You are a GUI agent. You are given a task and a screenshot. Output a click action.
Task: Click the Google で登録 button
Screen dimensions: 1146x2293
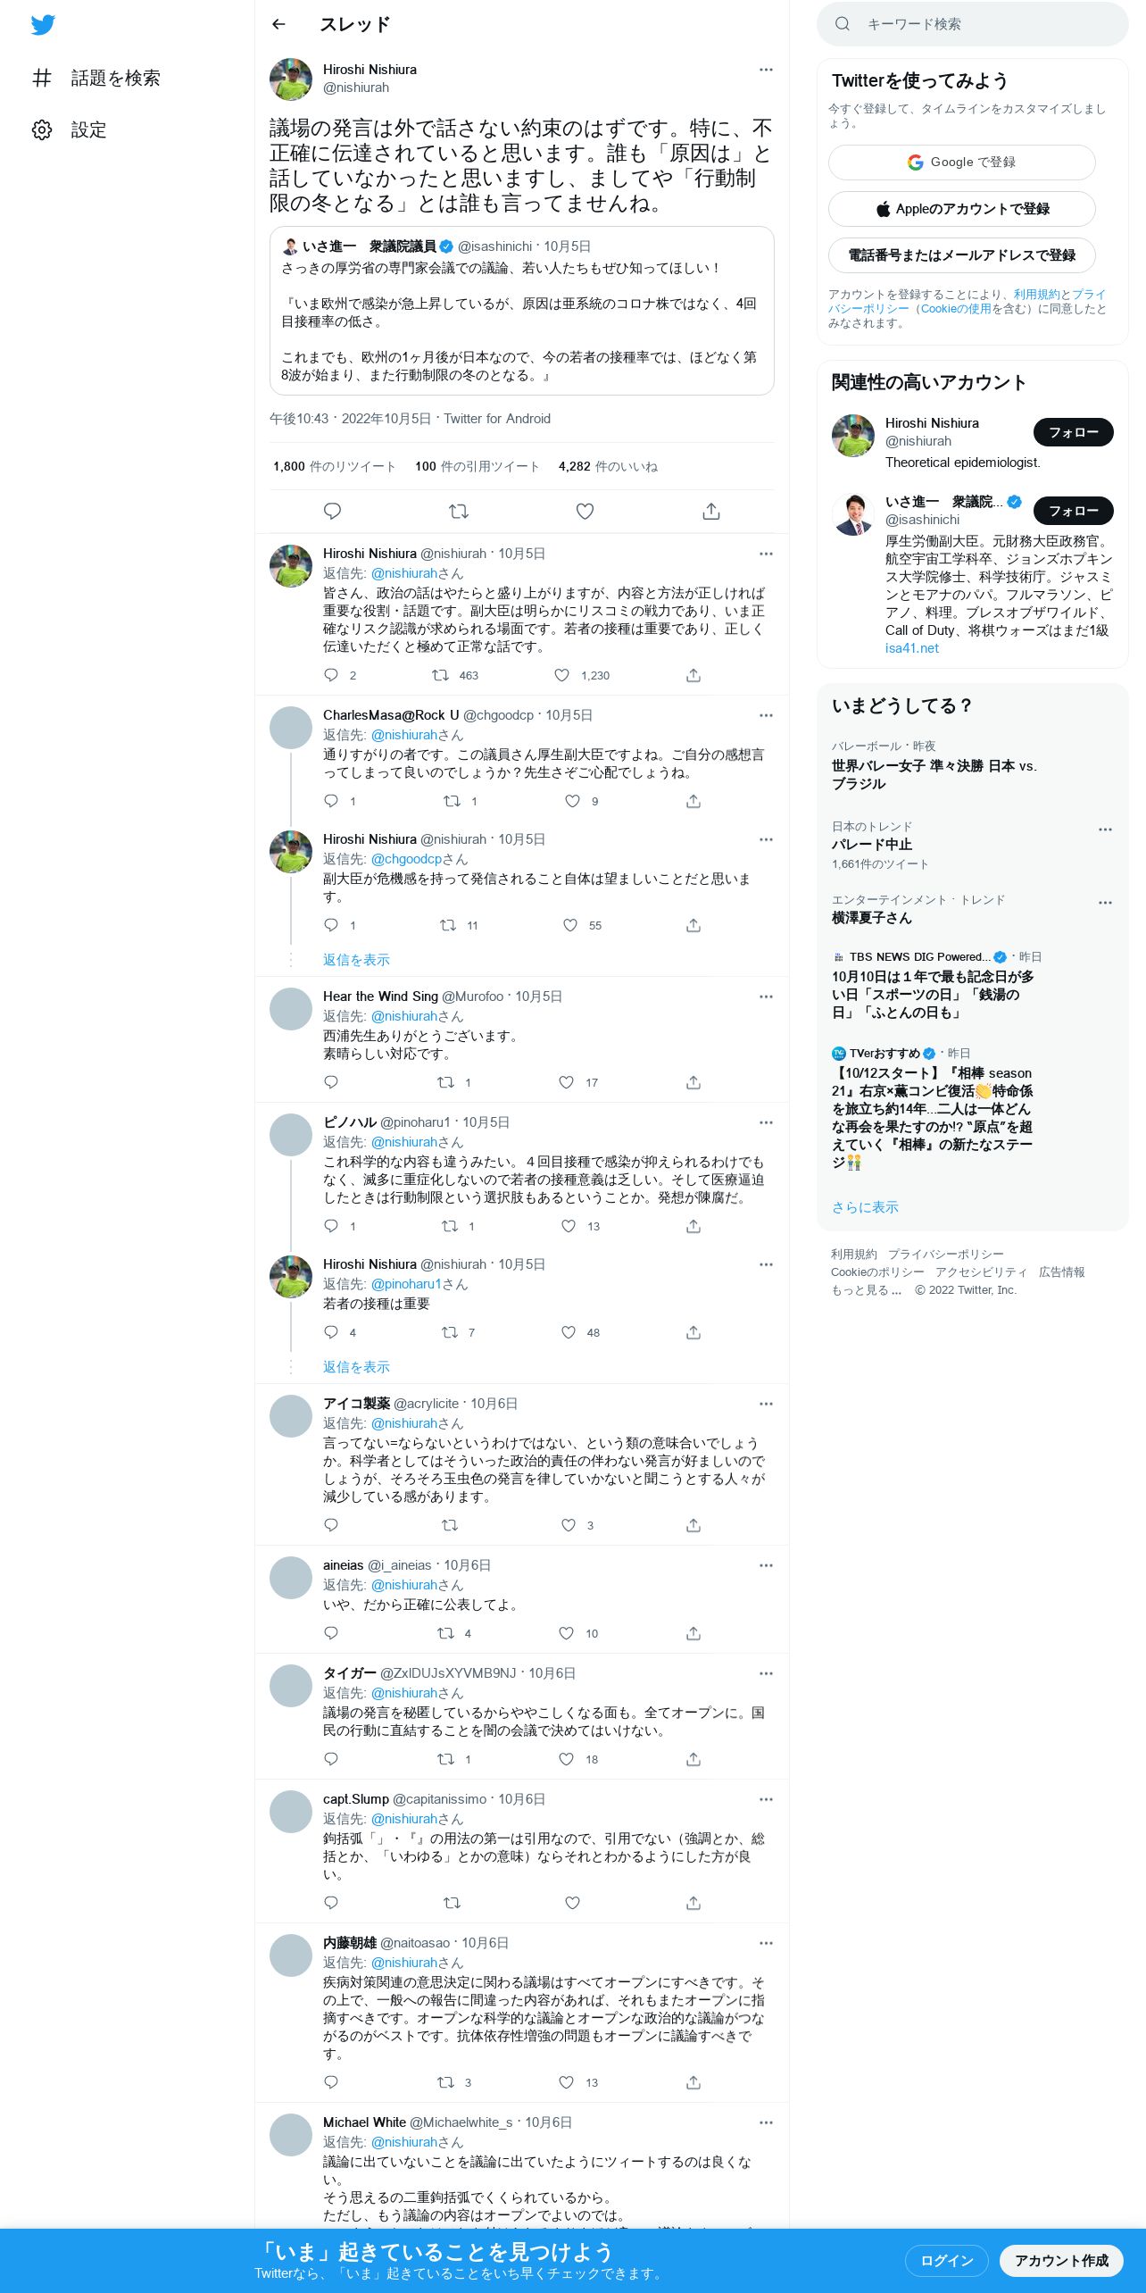pos(962,163)
